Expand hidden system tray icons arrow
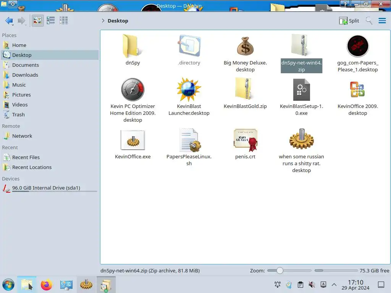Screen dimensions: 391x293 coord(334,285)
